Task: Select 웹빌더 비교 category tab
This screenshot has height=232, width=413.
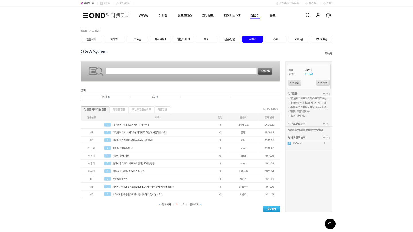Action: click(184, 39)
